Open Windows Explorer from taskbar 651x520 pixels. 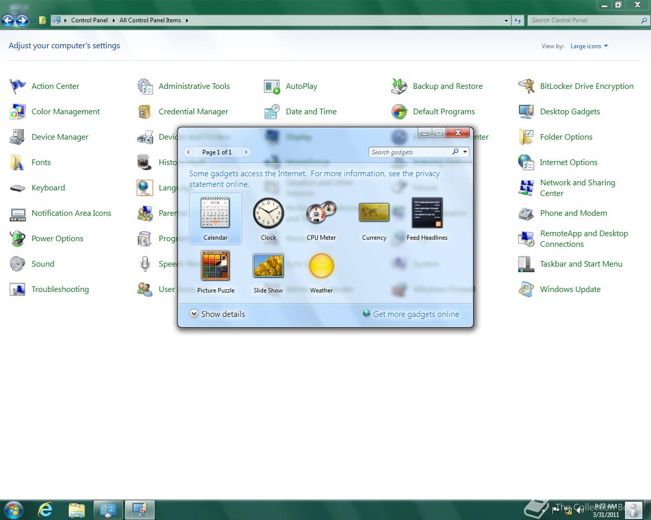tap(77, 509)
